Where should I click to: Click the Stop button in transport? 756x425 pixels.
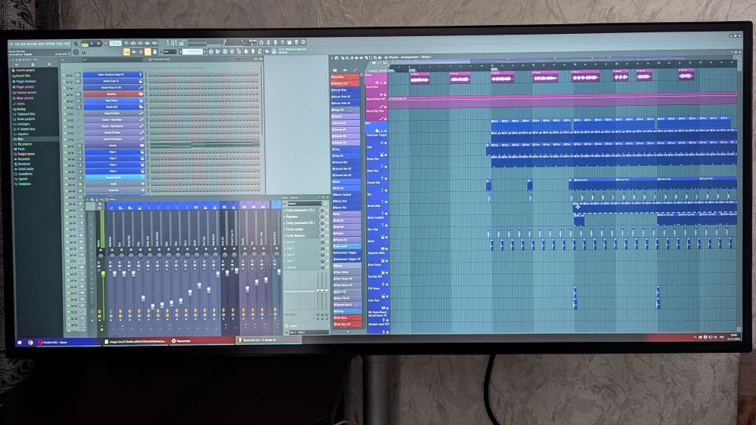[99, 44]
